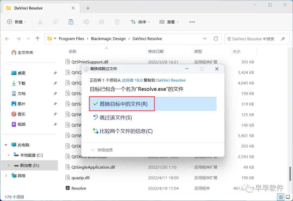This screenshot has width=293, height=201.
Task: Sort by 修改日期 column header
Action: coord(156,51)
